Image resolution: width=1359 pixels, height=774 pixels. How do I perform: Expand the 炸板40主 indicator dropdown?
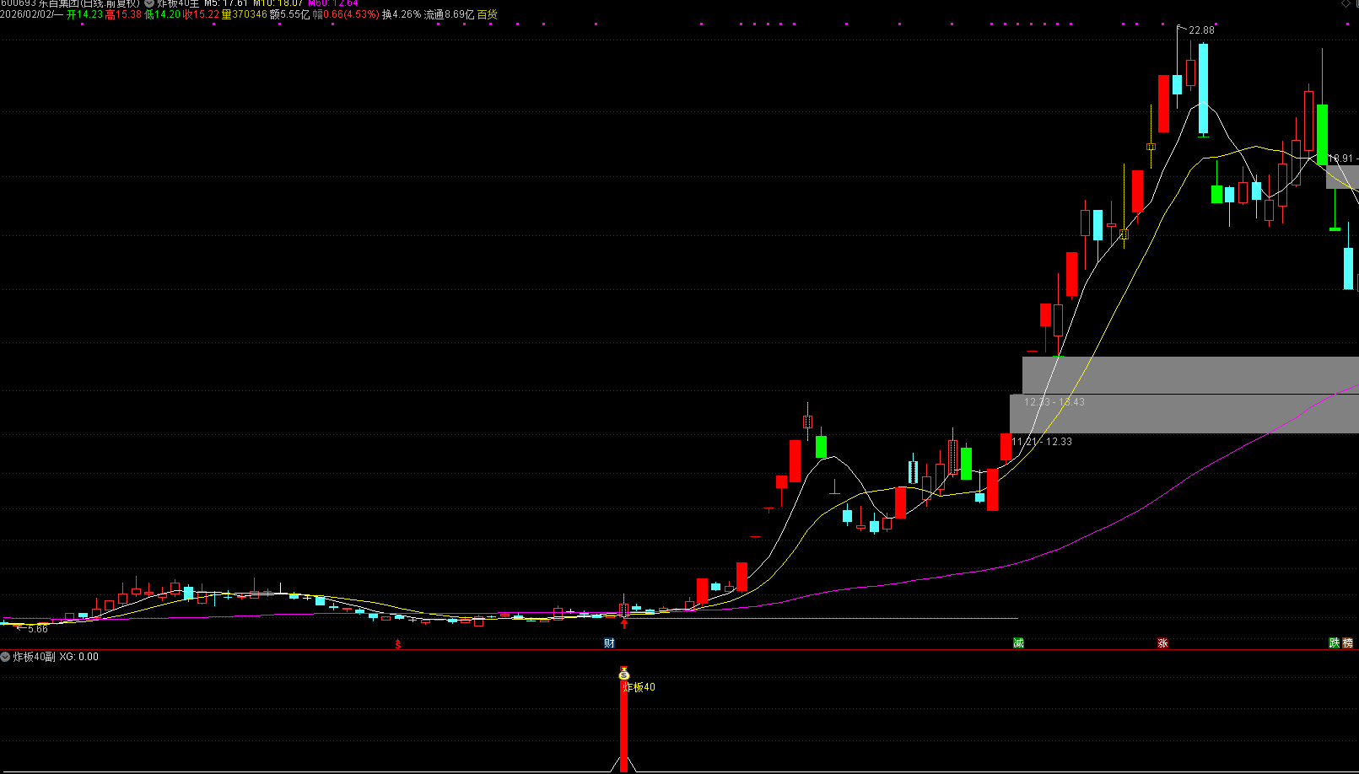coord(149,3)
